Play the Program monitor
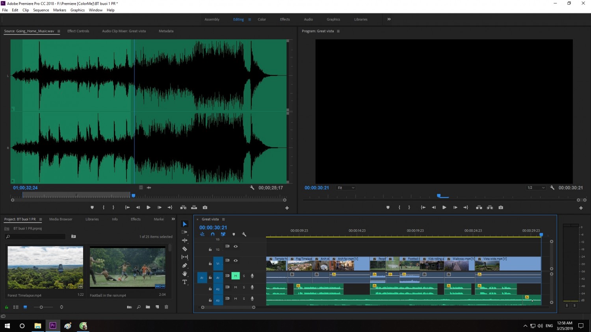Screen dimensions: 591x332 (444, 207)
